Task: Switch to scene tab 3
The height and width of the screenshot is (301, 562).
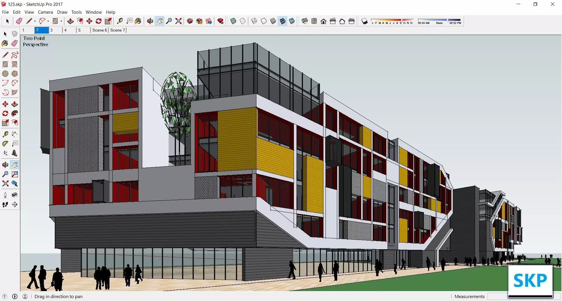Action: click(x=56, y=30)
